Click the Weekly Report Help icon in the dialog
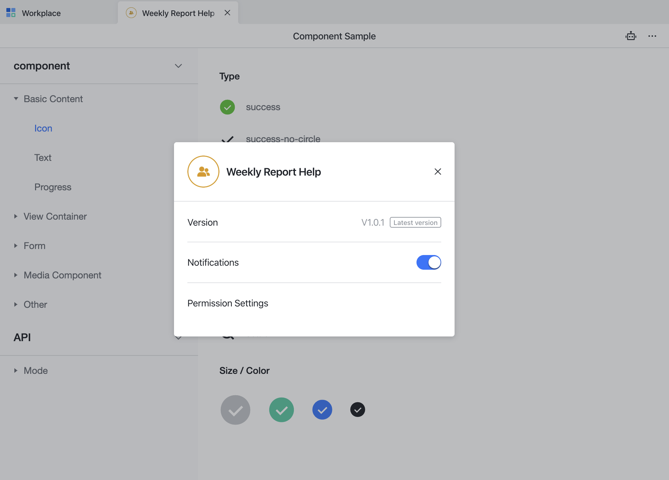 tap(203, 171)
